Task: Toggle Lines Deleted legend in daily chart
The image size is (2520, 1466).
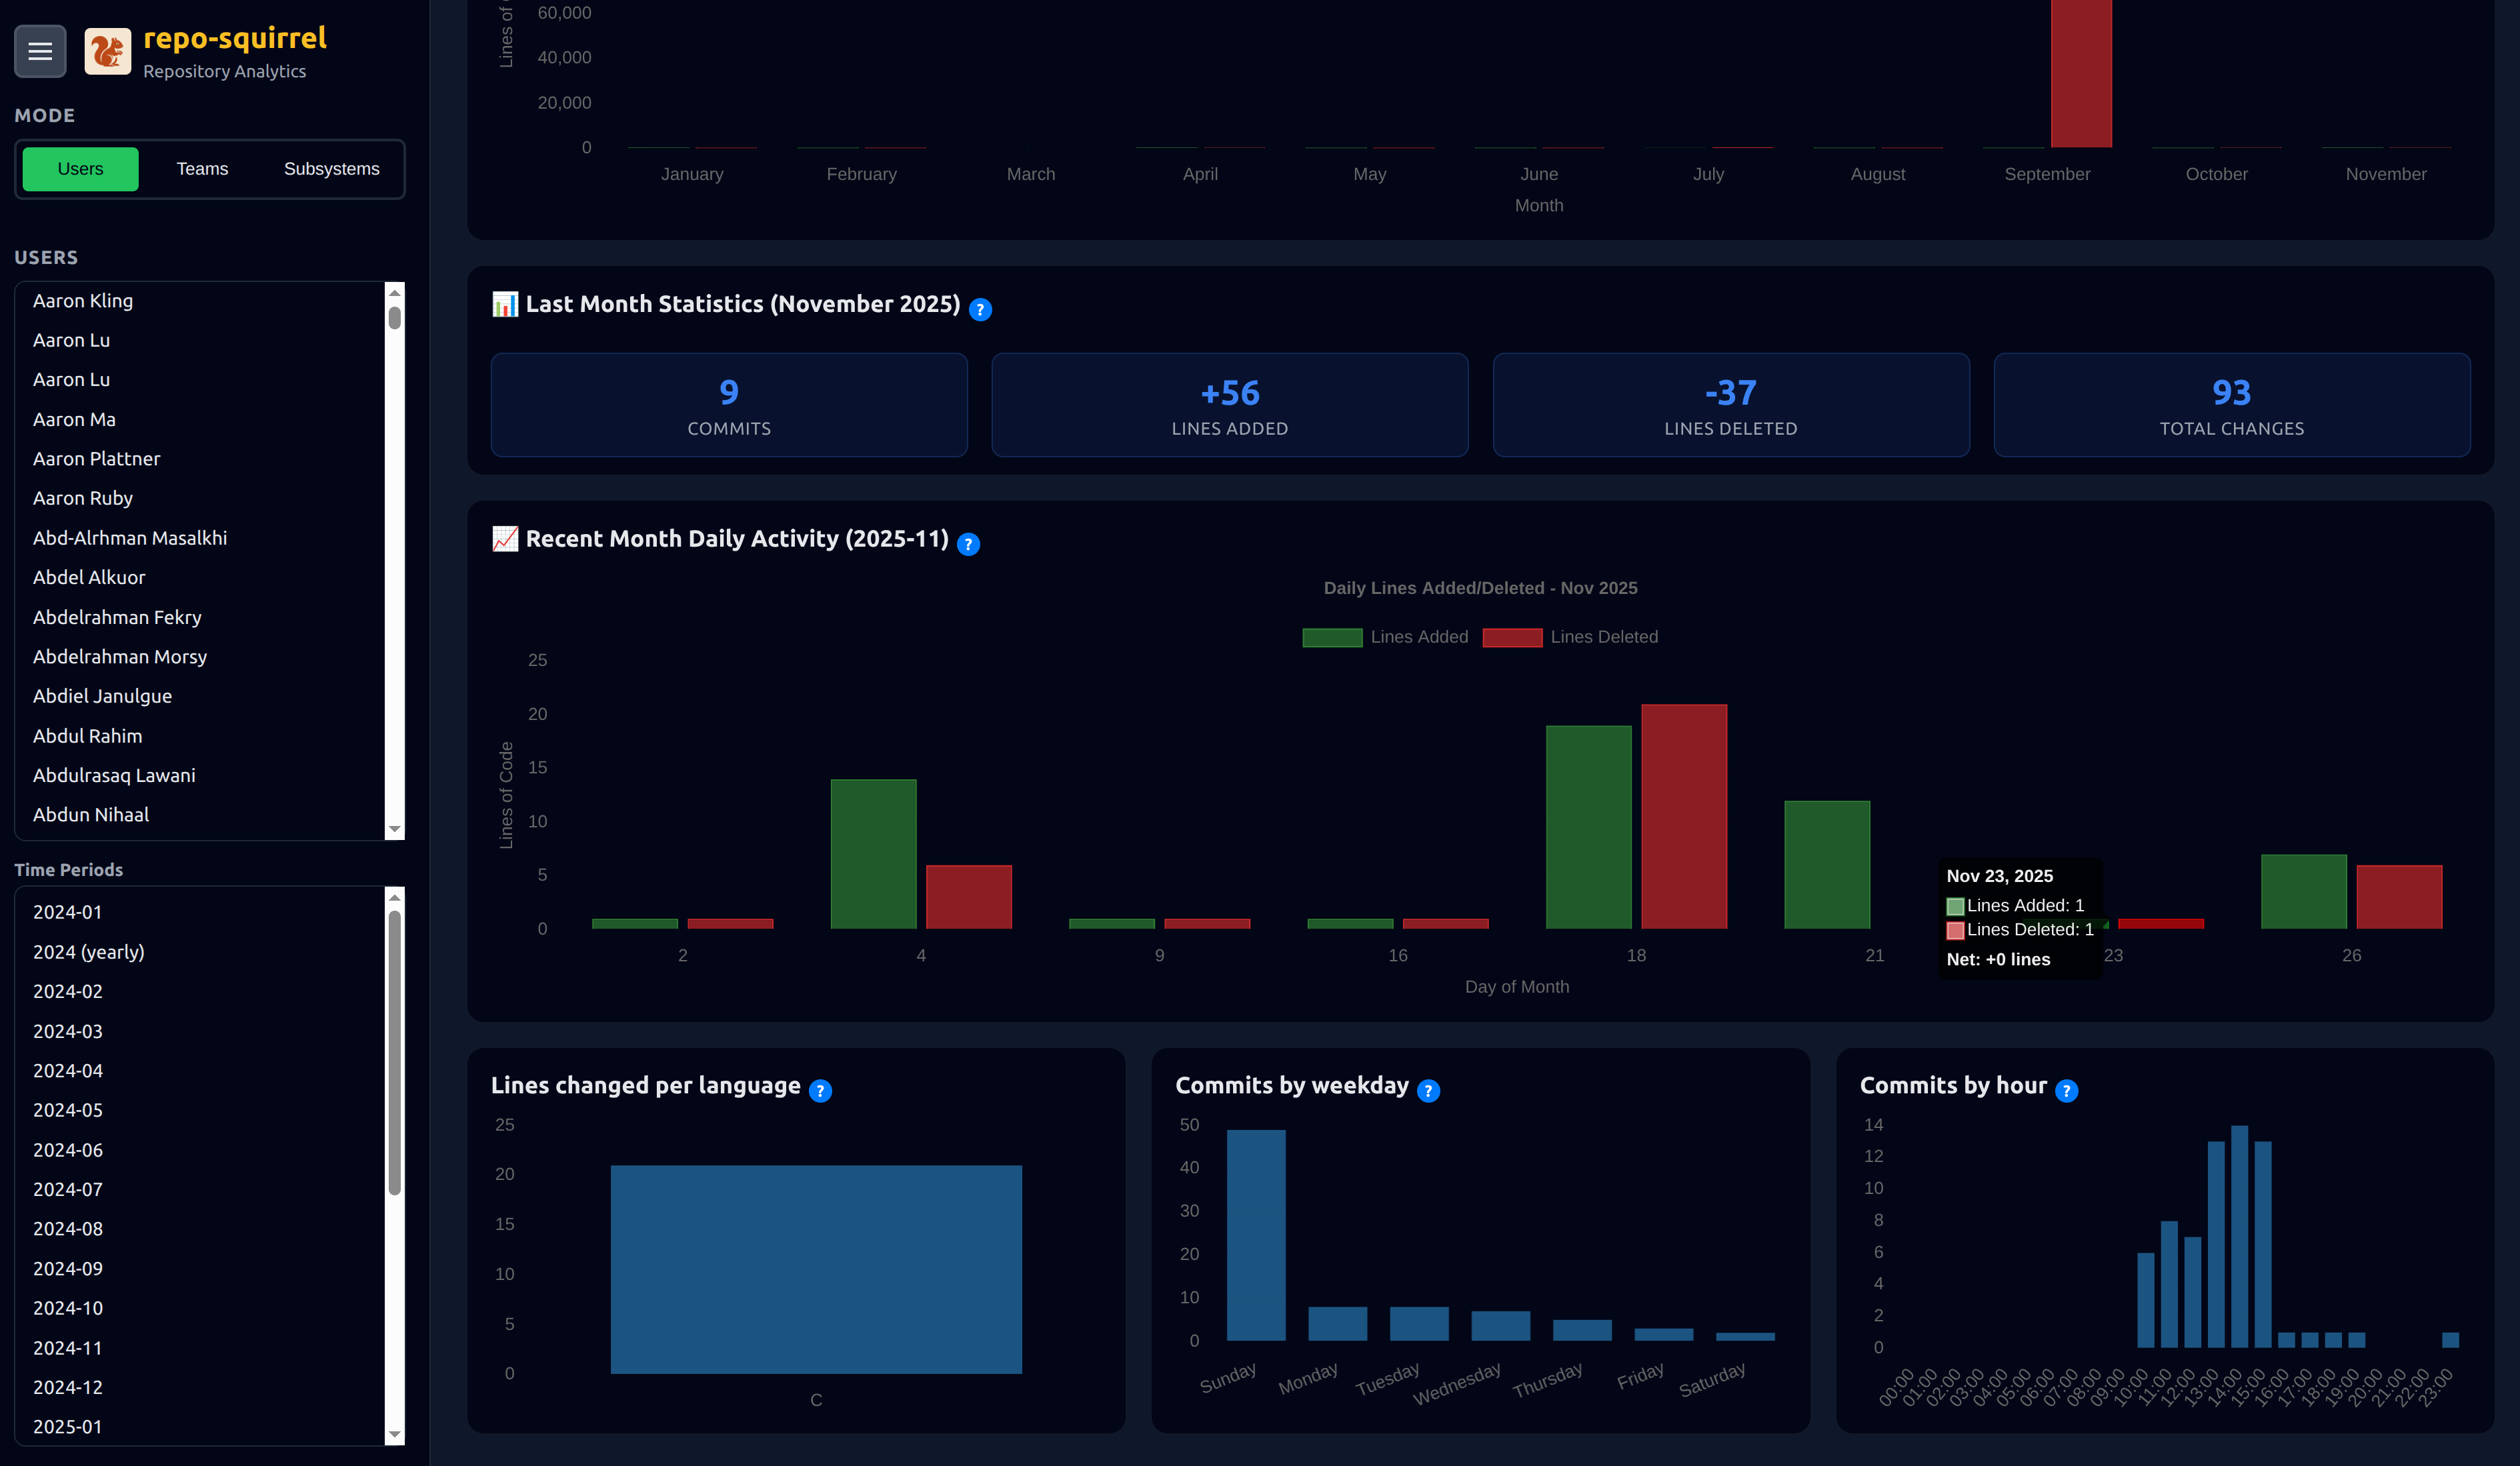Action: (x=1570, y=637)
